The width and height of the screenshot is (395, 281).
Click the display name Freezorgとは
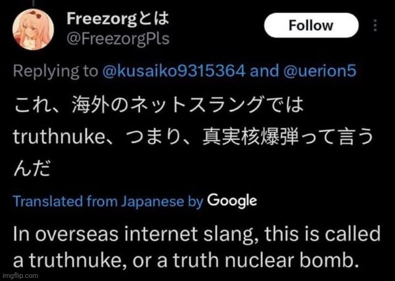[117, 19]
